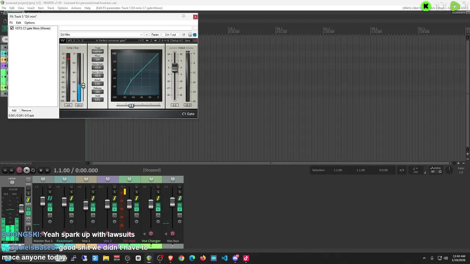Open FX on Vox 2 mixer channel
Screen dimensions: 470x264
coord(114,205)
